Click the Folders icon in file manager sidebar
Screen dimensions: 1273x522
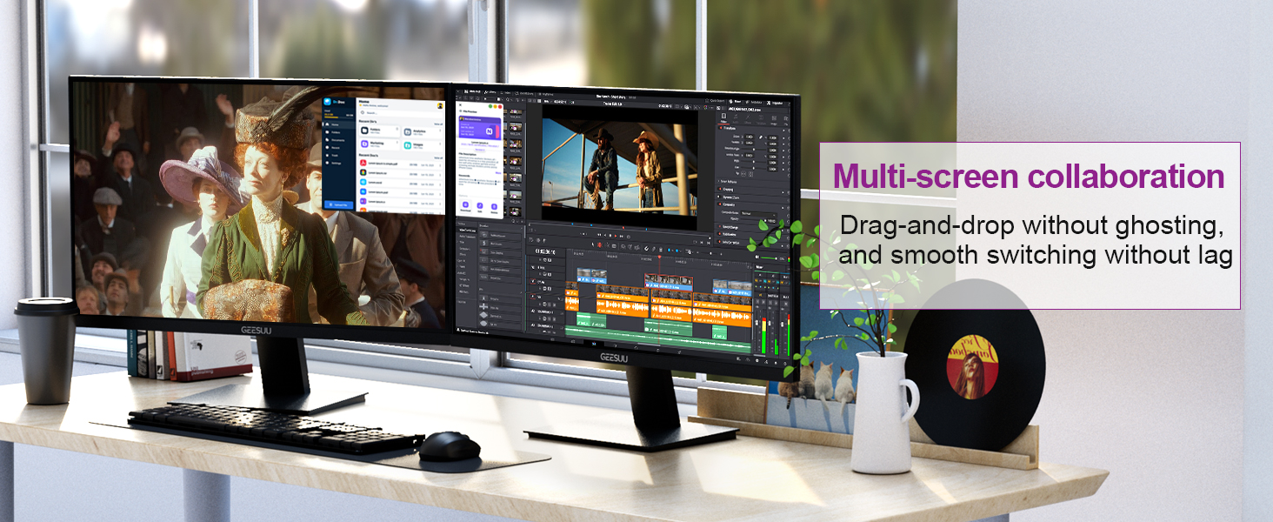(x=326, y=134)
